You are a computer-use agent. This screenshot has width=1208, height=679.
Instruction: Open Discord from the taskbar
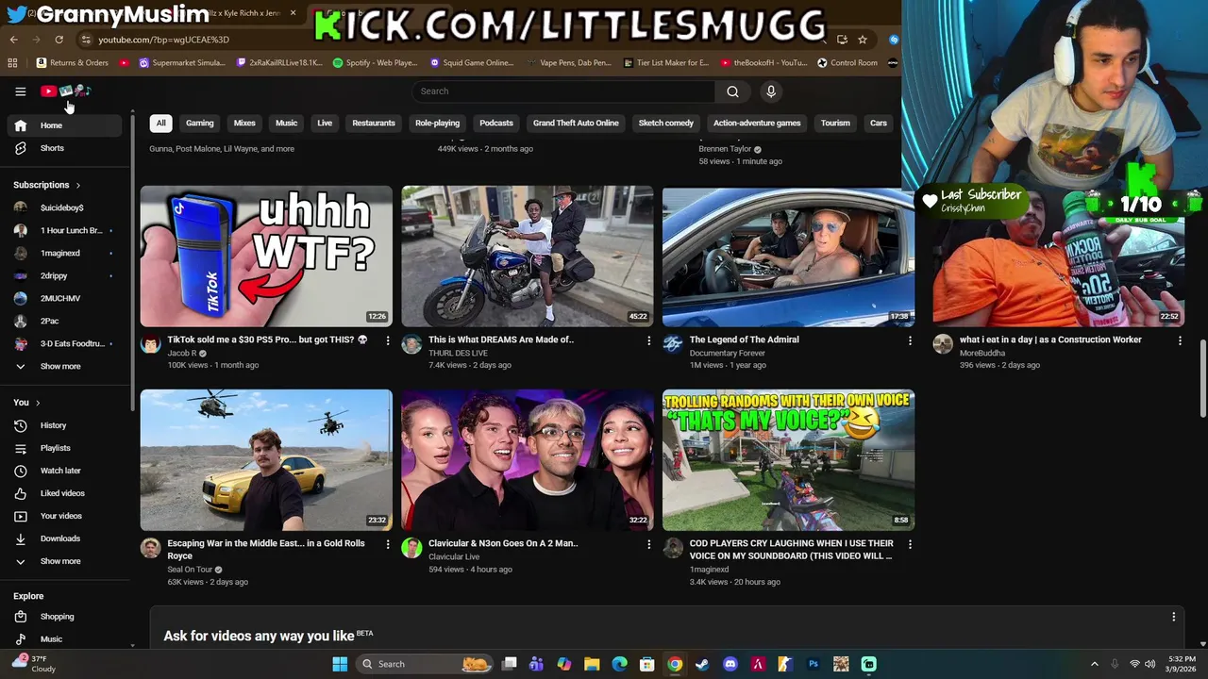pyautogui.click(x=730, y=664)
